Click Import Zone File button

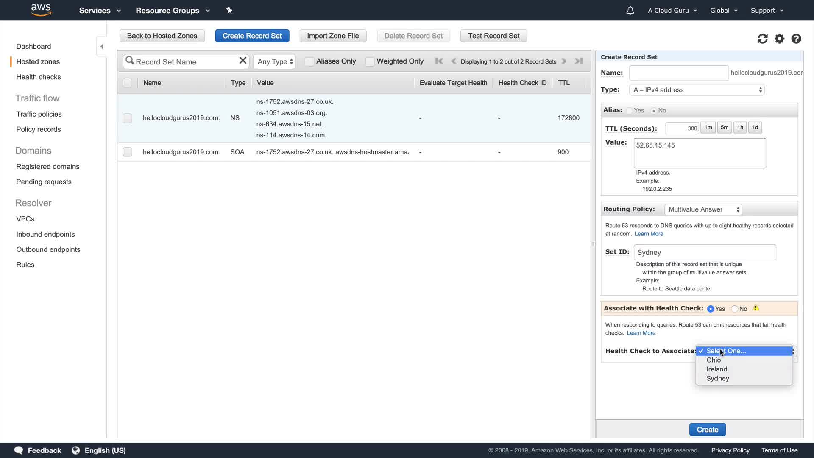click(333, 36)
